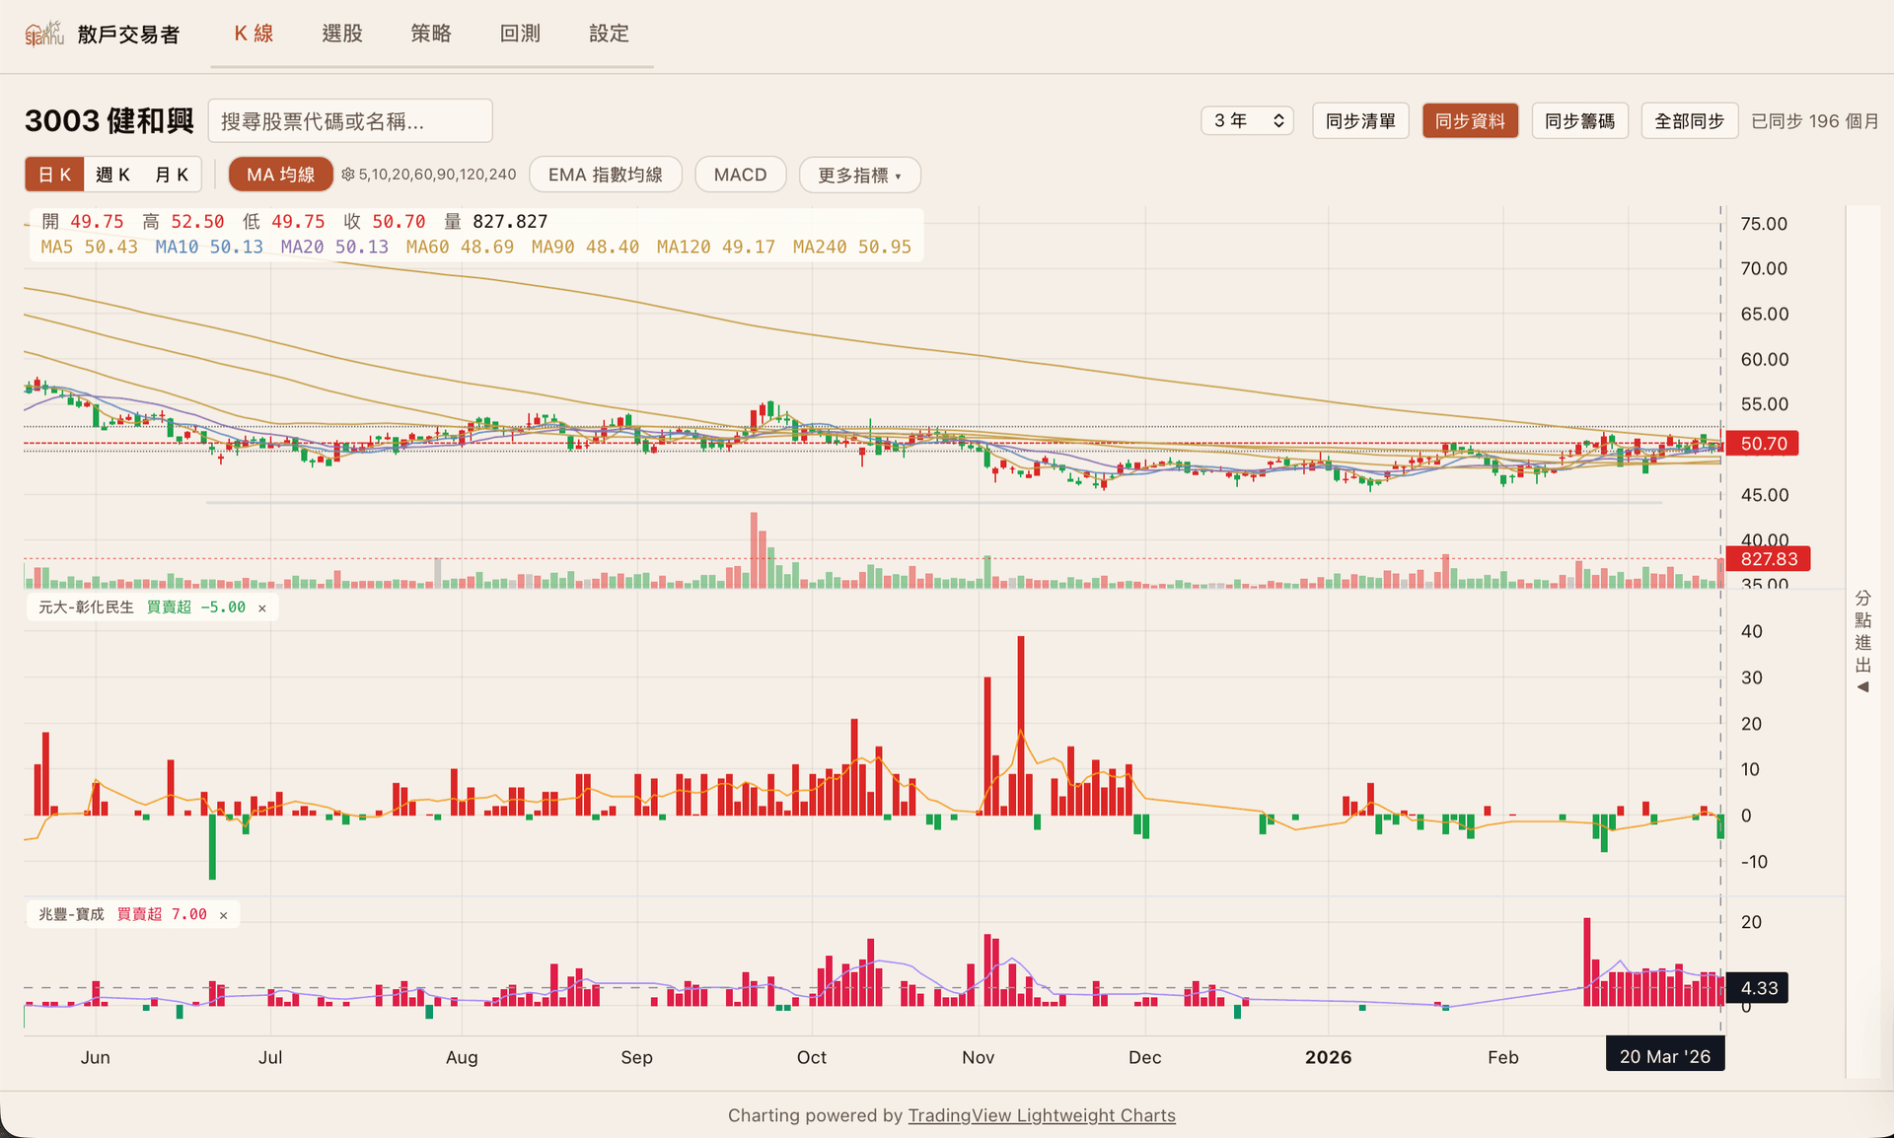Click stepper arrows on the 3 年 selector
Image resolution: width=1894 pixels, height=1138 pixels.
pyautogui.click(x=1278, y=120)
